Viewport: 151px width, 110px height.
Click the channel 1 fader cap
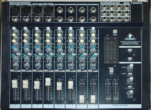15,84
